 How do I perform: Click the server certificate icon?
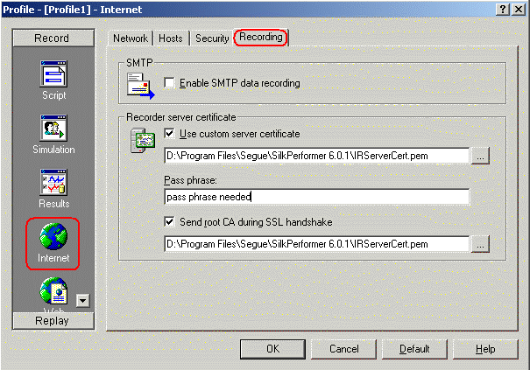pyautogui.click(x=143, y=140)
